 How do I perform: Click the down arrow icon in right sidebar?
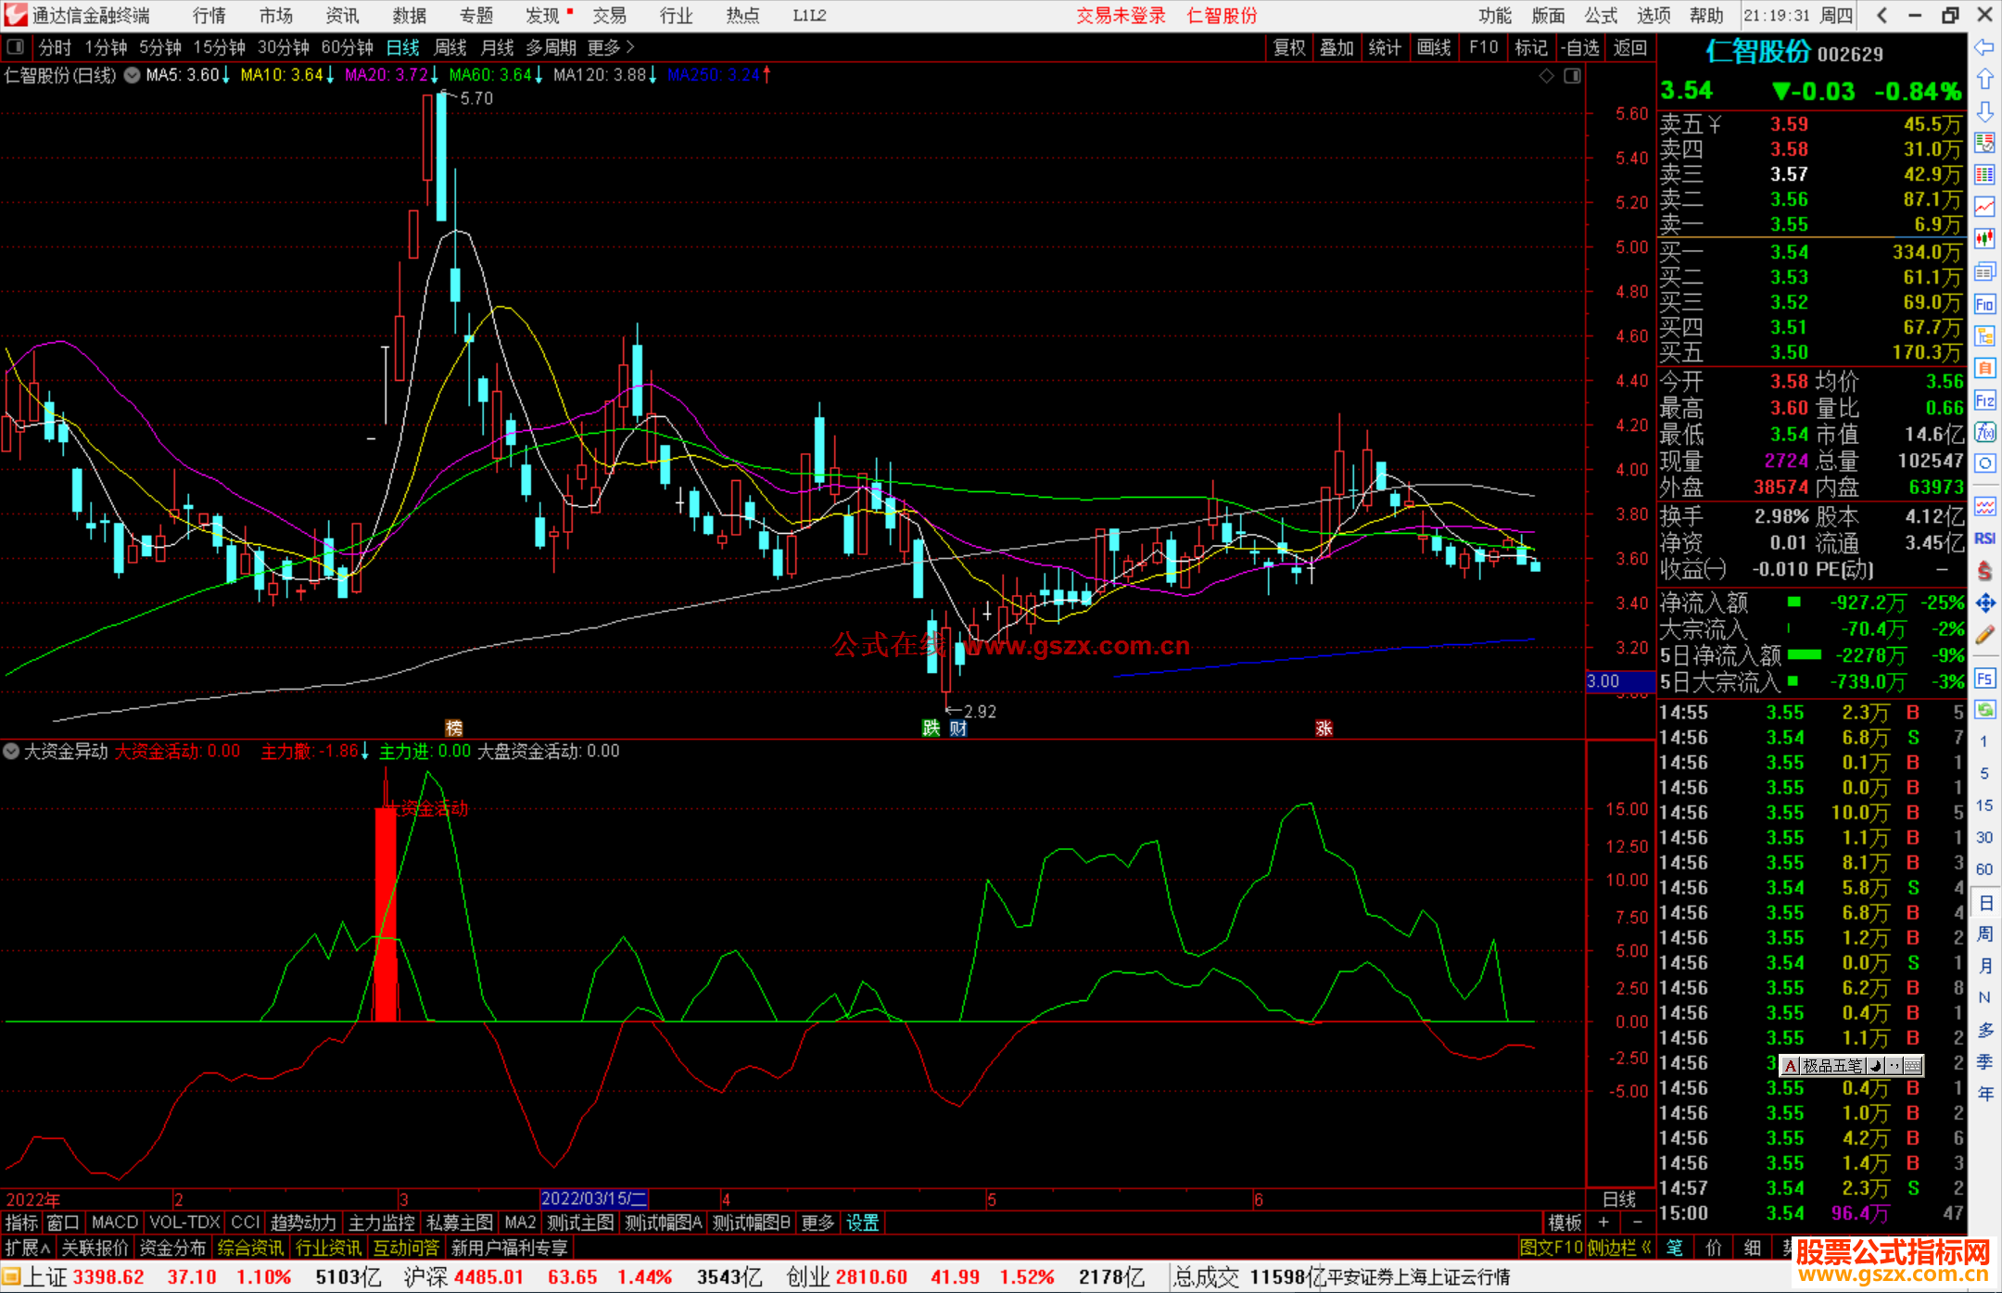coord(1984,111)
